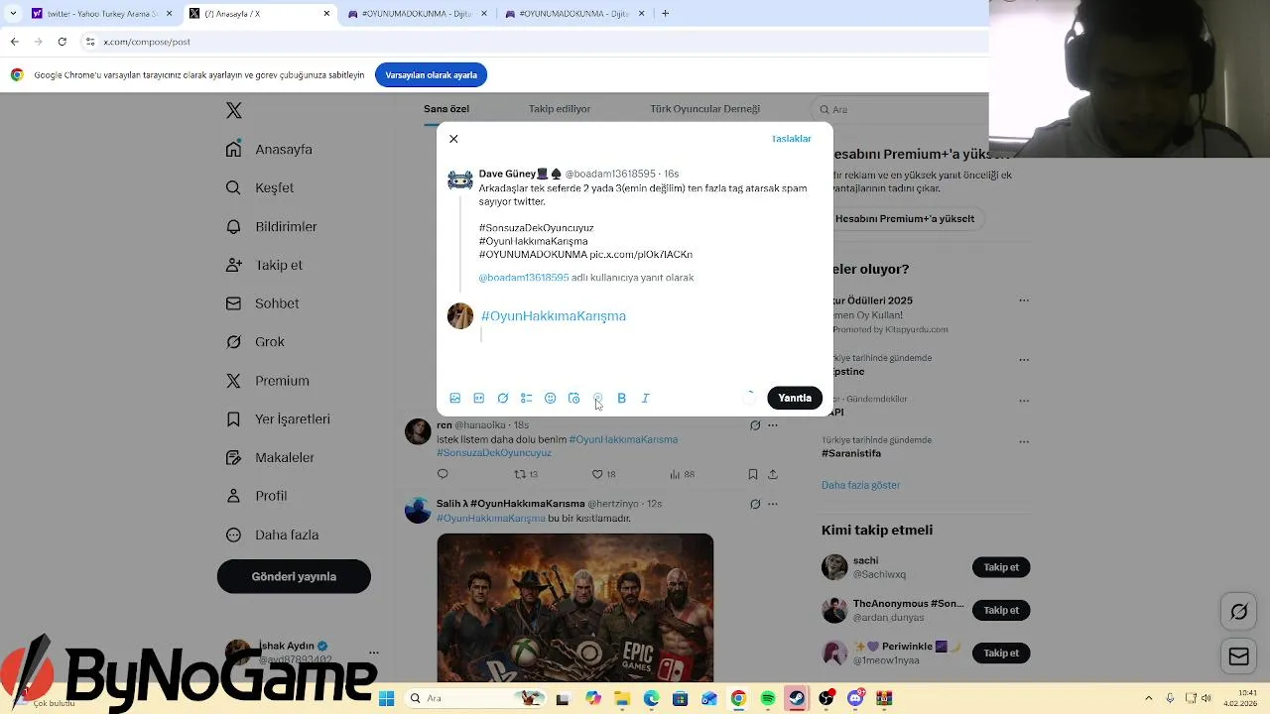The image size is (1270, 714).
Task: Open Profil page
Action: click(x=257, y=496)
